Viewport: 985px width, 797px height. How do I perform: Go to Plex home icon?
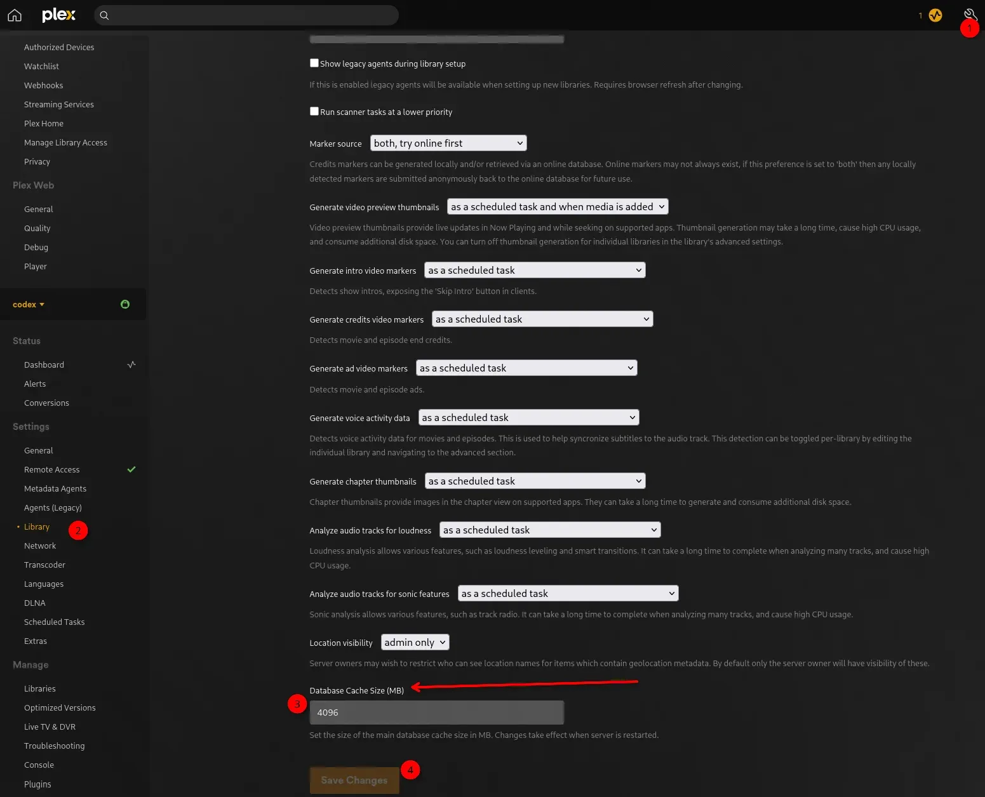point(15,15)
